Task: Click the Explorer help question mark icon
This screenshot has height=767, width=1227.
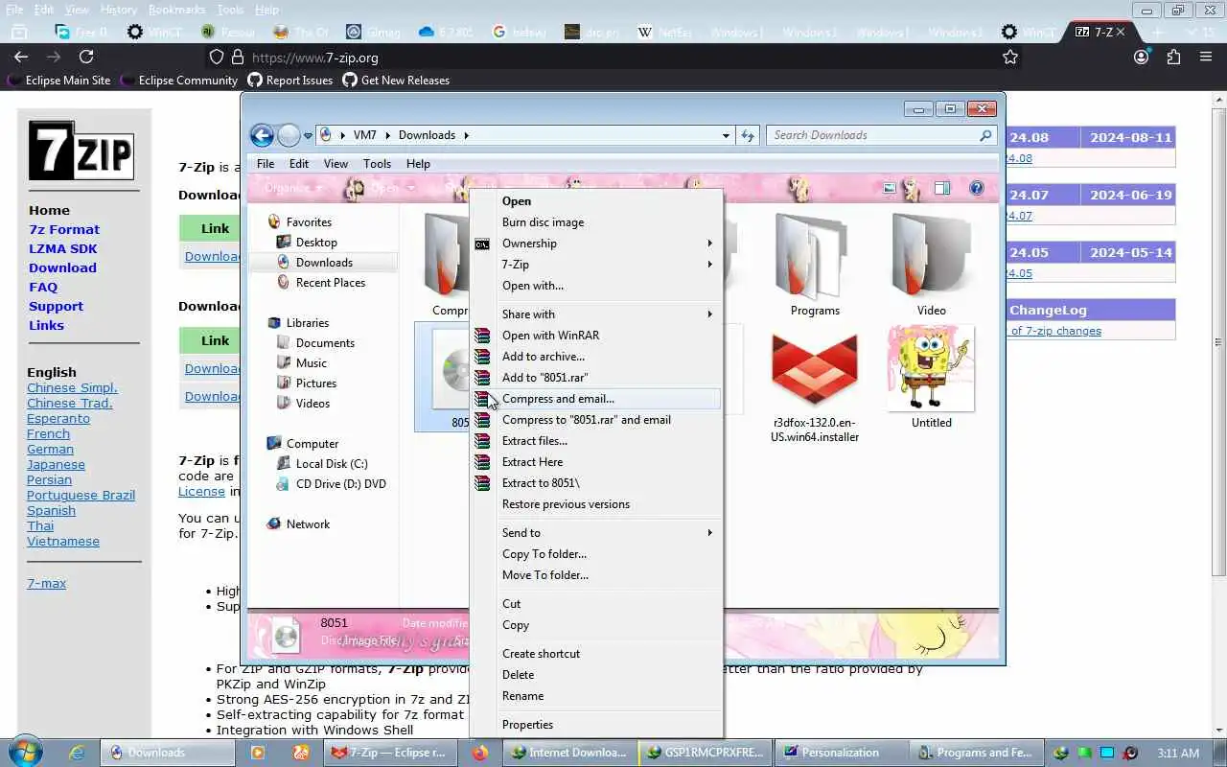Action: coord(977,188)
